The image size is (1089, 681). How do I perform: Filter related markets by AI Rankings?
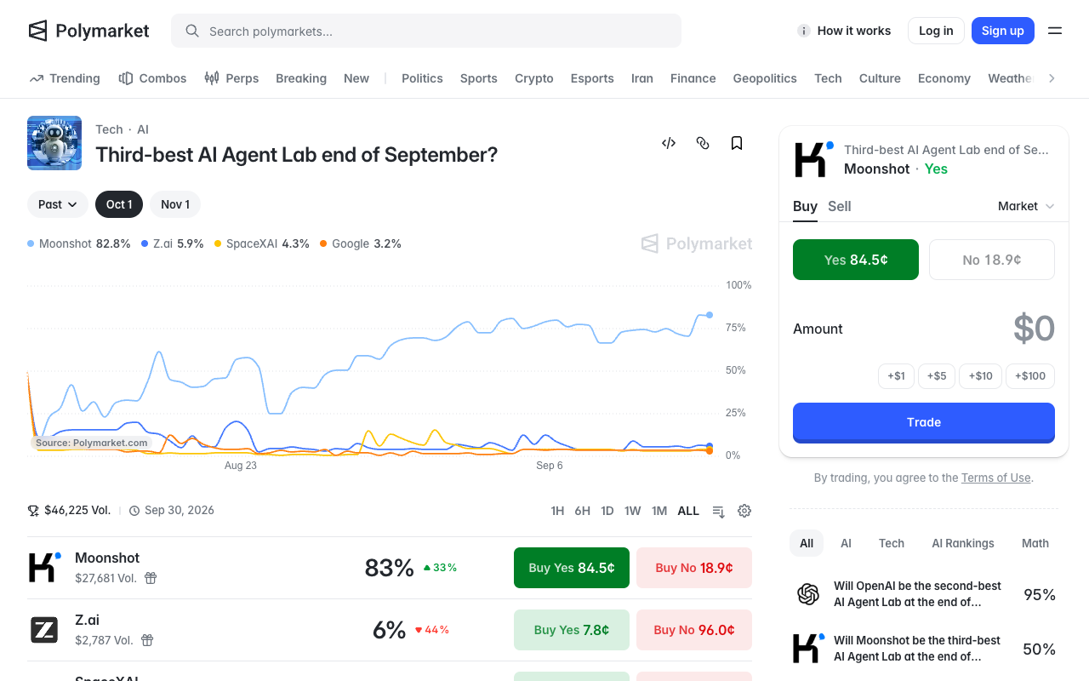(x=963, y=543)
